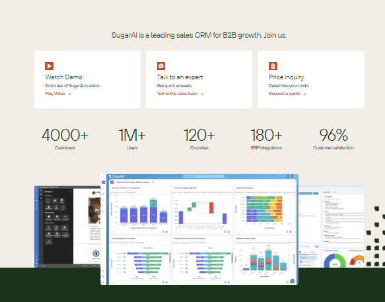This screenshot has width=385, height=302.
Task: Click the 1M+ statistic number
Action: coord(132,135)
